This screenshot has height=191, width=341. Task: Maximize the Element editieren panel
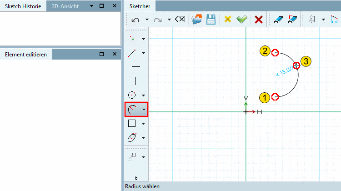(x=101, y=54)
